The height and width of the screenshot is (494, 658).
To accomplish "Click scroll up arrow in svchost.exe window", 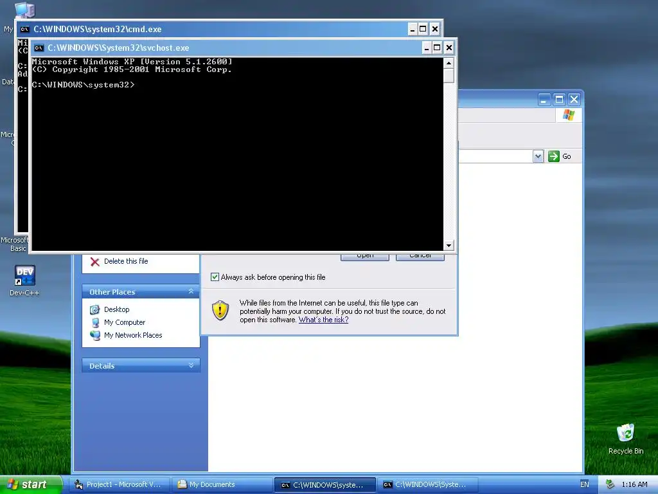I will (x=449, y=64).
